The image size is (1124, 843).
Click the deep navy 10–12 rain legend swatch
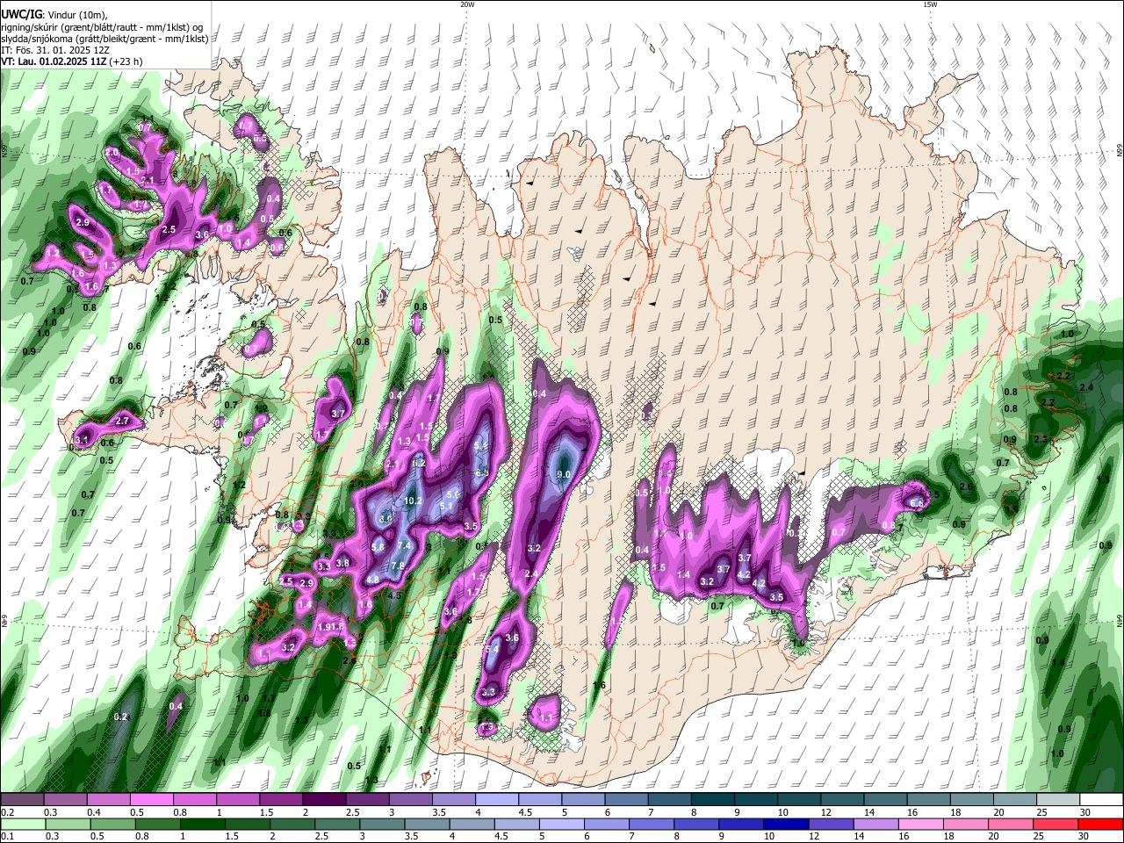point(786,824)
